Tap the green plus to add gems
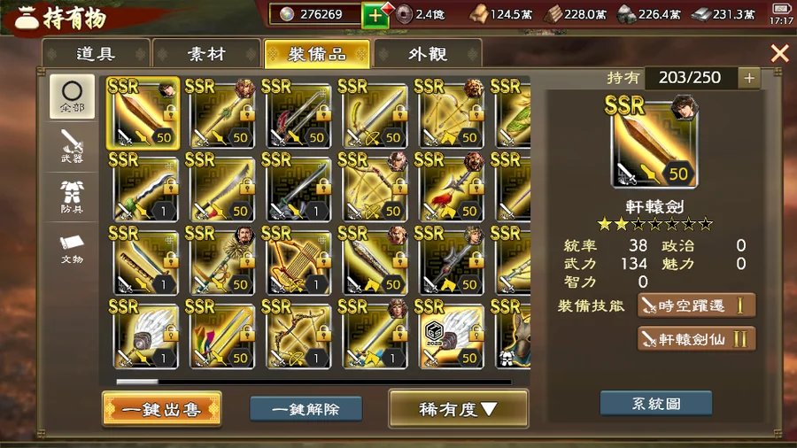Screen dimensions: 797x448 point(375,15)
